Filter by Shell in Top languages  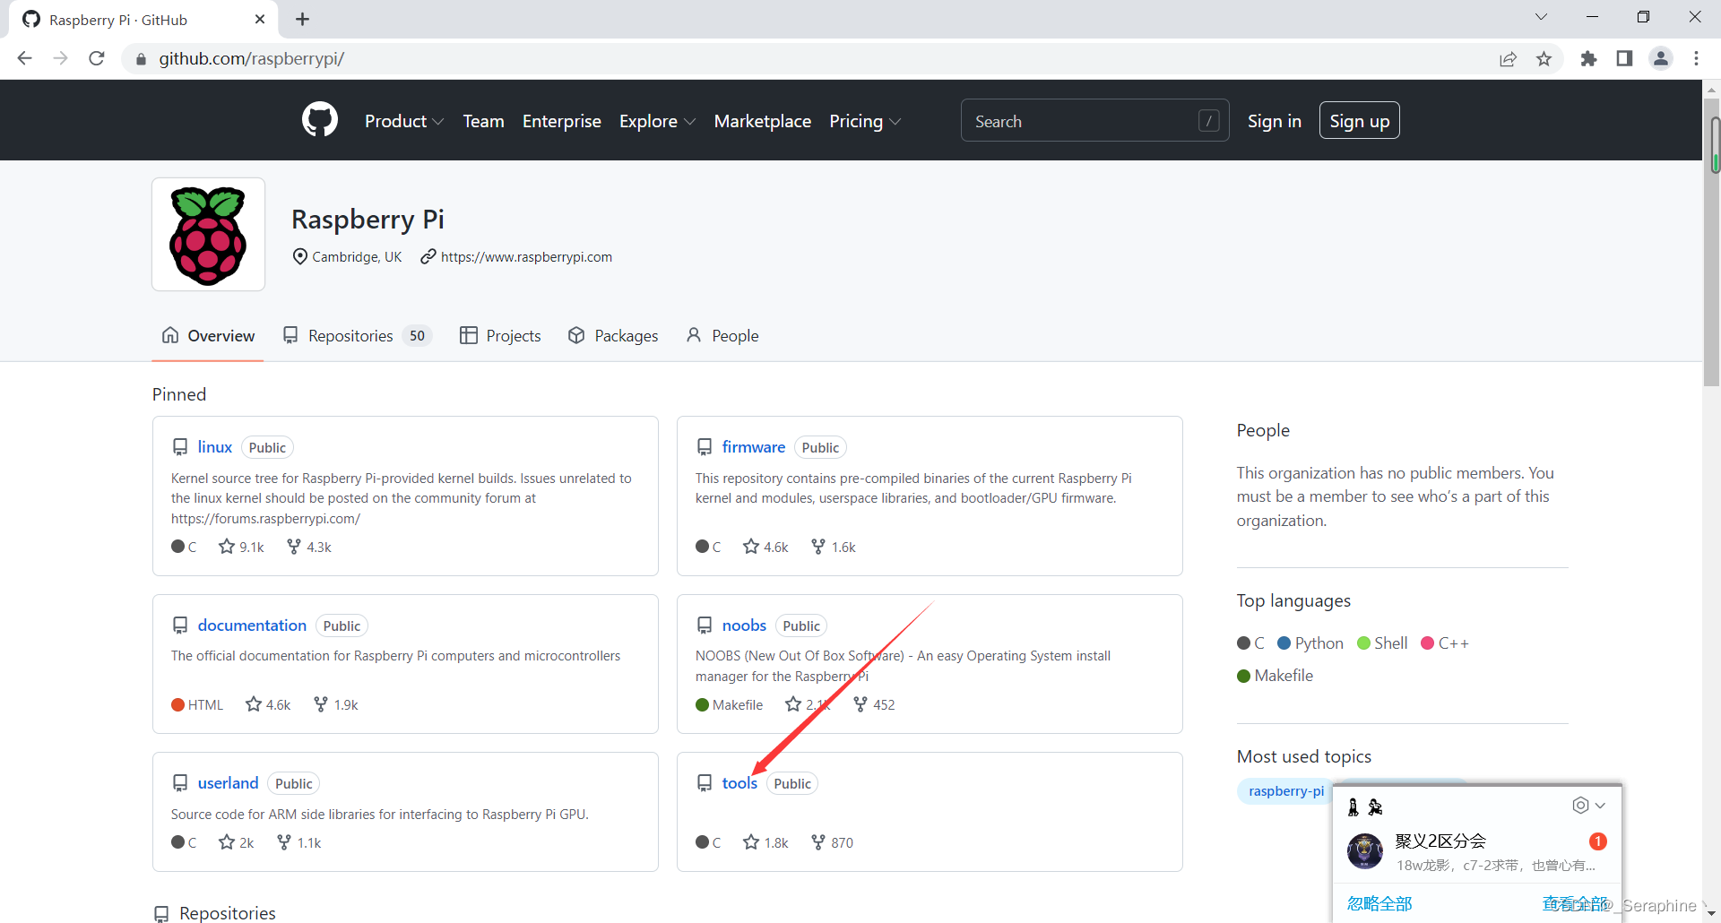(1382, 643)
